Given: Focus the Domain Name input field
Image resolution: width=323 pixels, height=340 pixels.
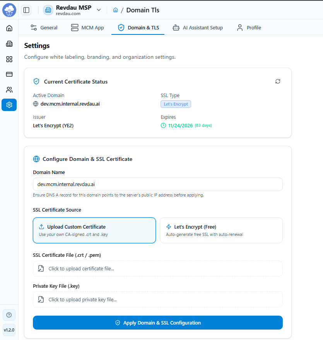Looking at the screenshot, I should point(157,184).
